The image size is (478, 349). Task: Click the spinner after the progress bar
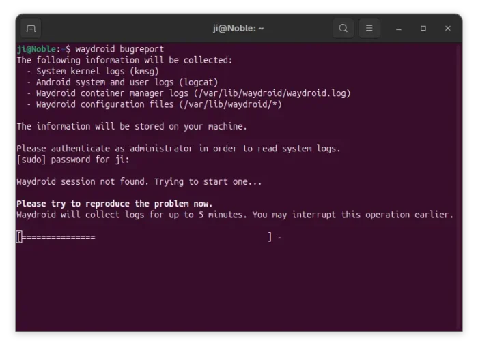pyautogui.click(x=279, y=237)
